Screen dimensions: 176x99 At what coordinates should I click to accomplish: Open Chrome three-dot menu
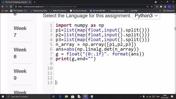174,7
